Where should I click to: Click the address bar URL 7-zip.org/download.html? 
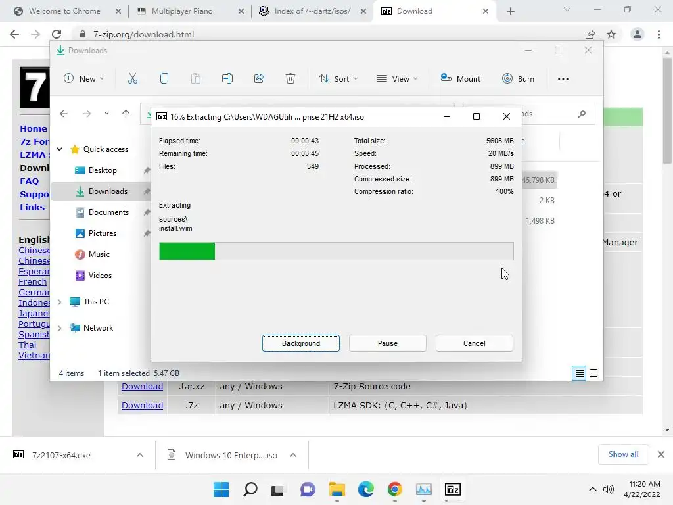[x=143, y=34]
